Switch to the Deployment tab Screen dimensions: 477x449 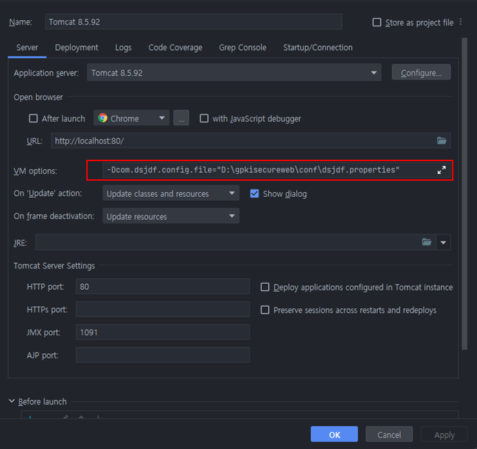(x=76, y=48)
